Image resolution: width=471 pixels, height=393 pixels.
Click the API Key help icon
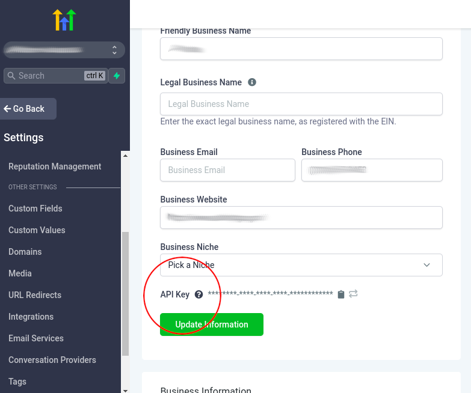click(199, 294)
